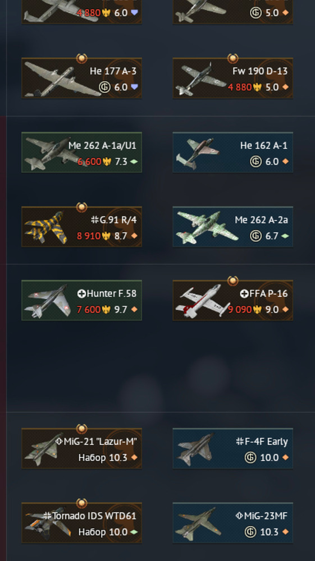
Task: Click the GE coin icon on He 162 A-1
Action: click(255, 162)
